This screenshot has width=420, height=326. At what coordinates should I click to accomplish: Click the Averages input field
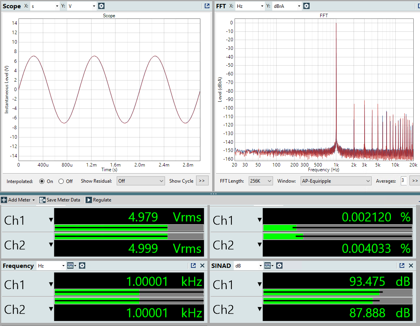403,181
